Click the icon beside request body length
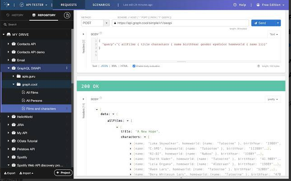 [x=259, y=66]
